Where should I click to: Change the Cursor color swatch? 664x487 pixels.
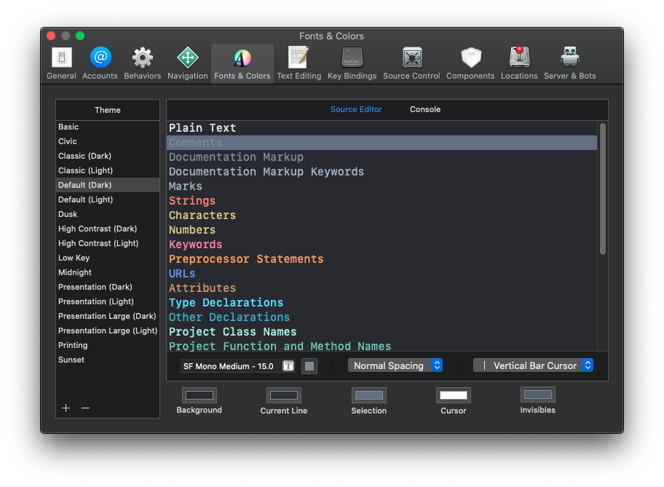pyautogui.click(x=454, y=395)
